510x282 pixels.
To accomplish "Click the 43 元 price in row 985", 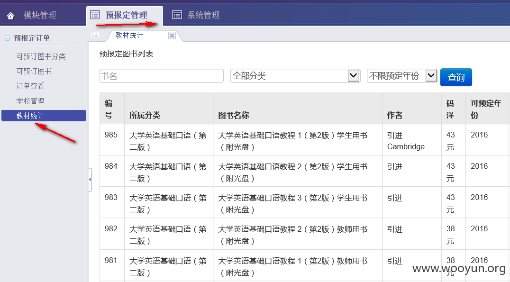I will point(450,141).
